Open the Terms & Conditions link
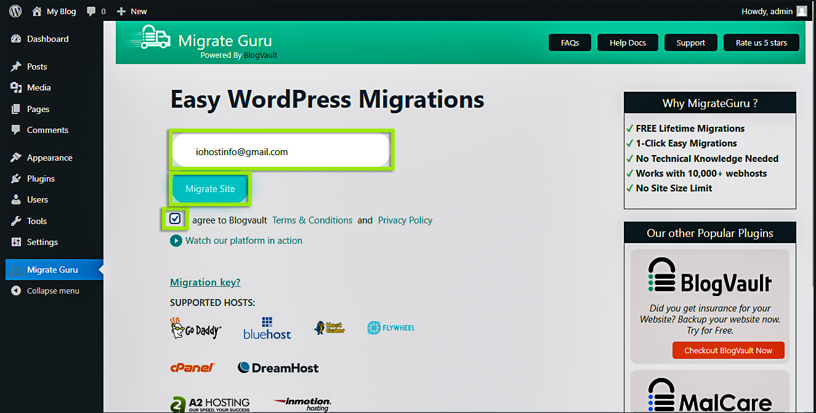Viewport: 816px width, 413px height. pos(312,220)
